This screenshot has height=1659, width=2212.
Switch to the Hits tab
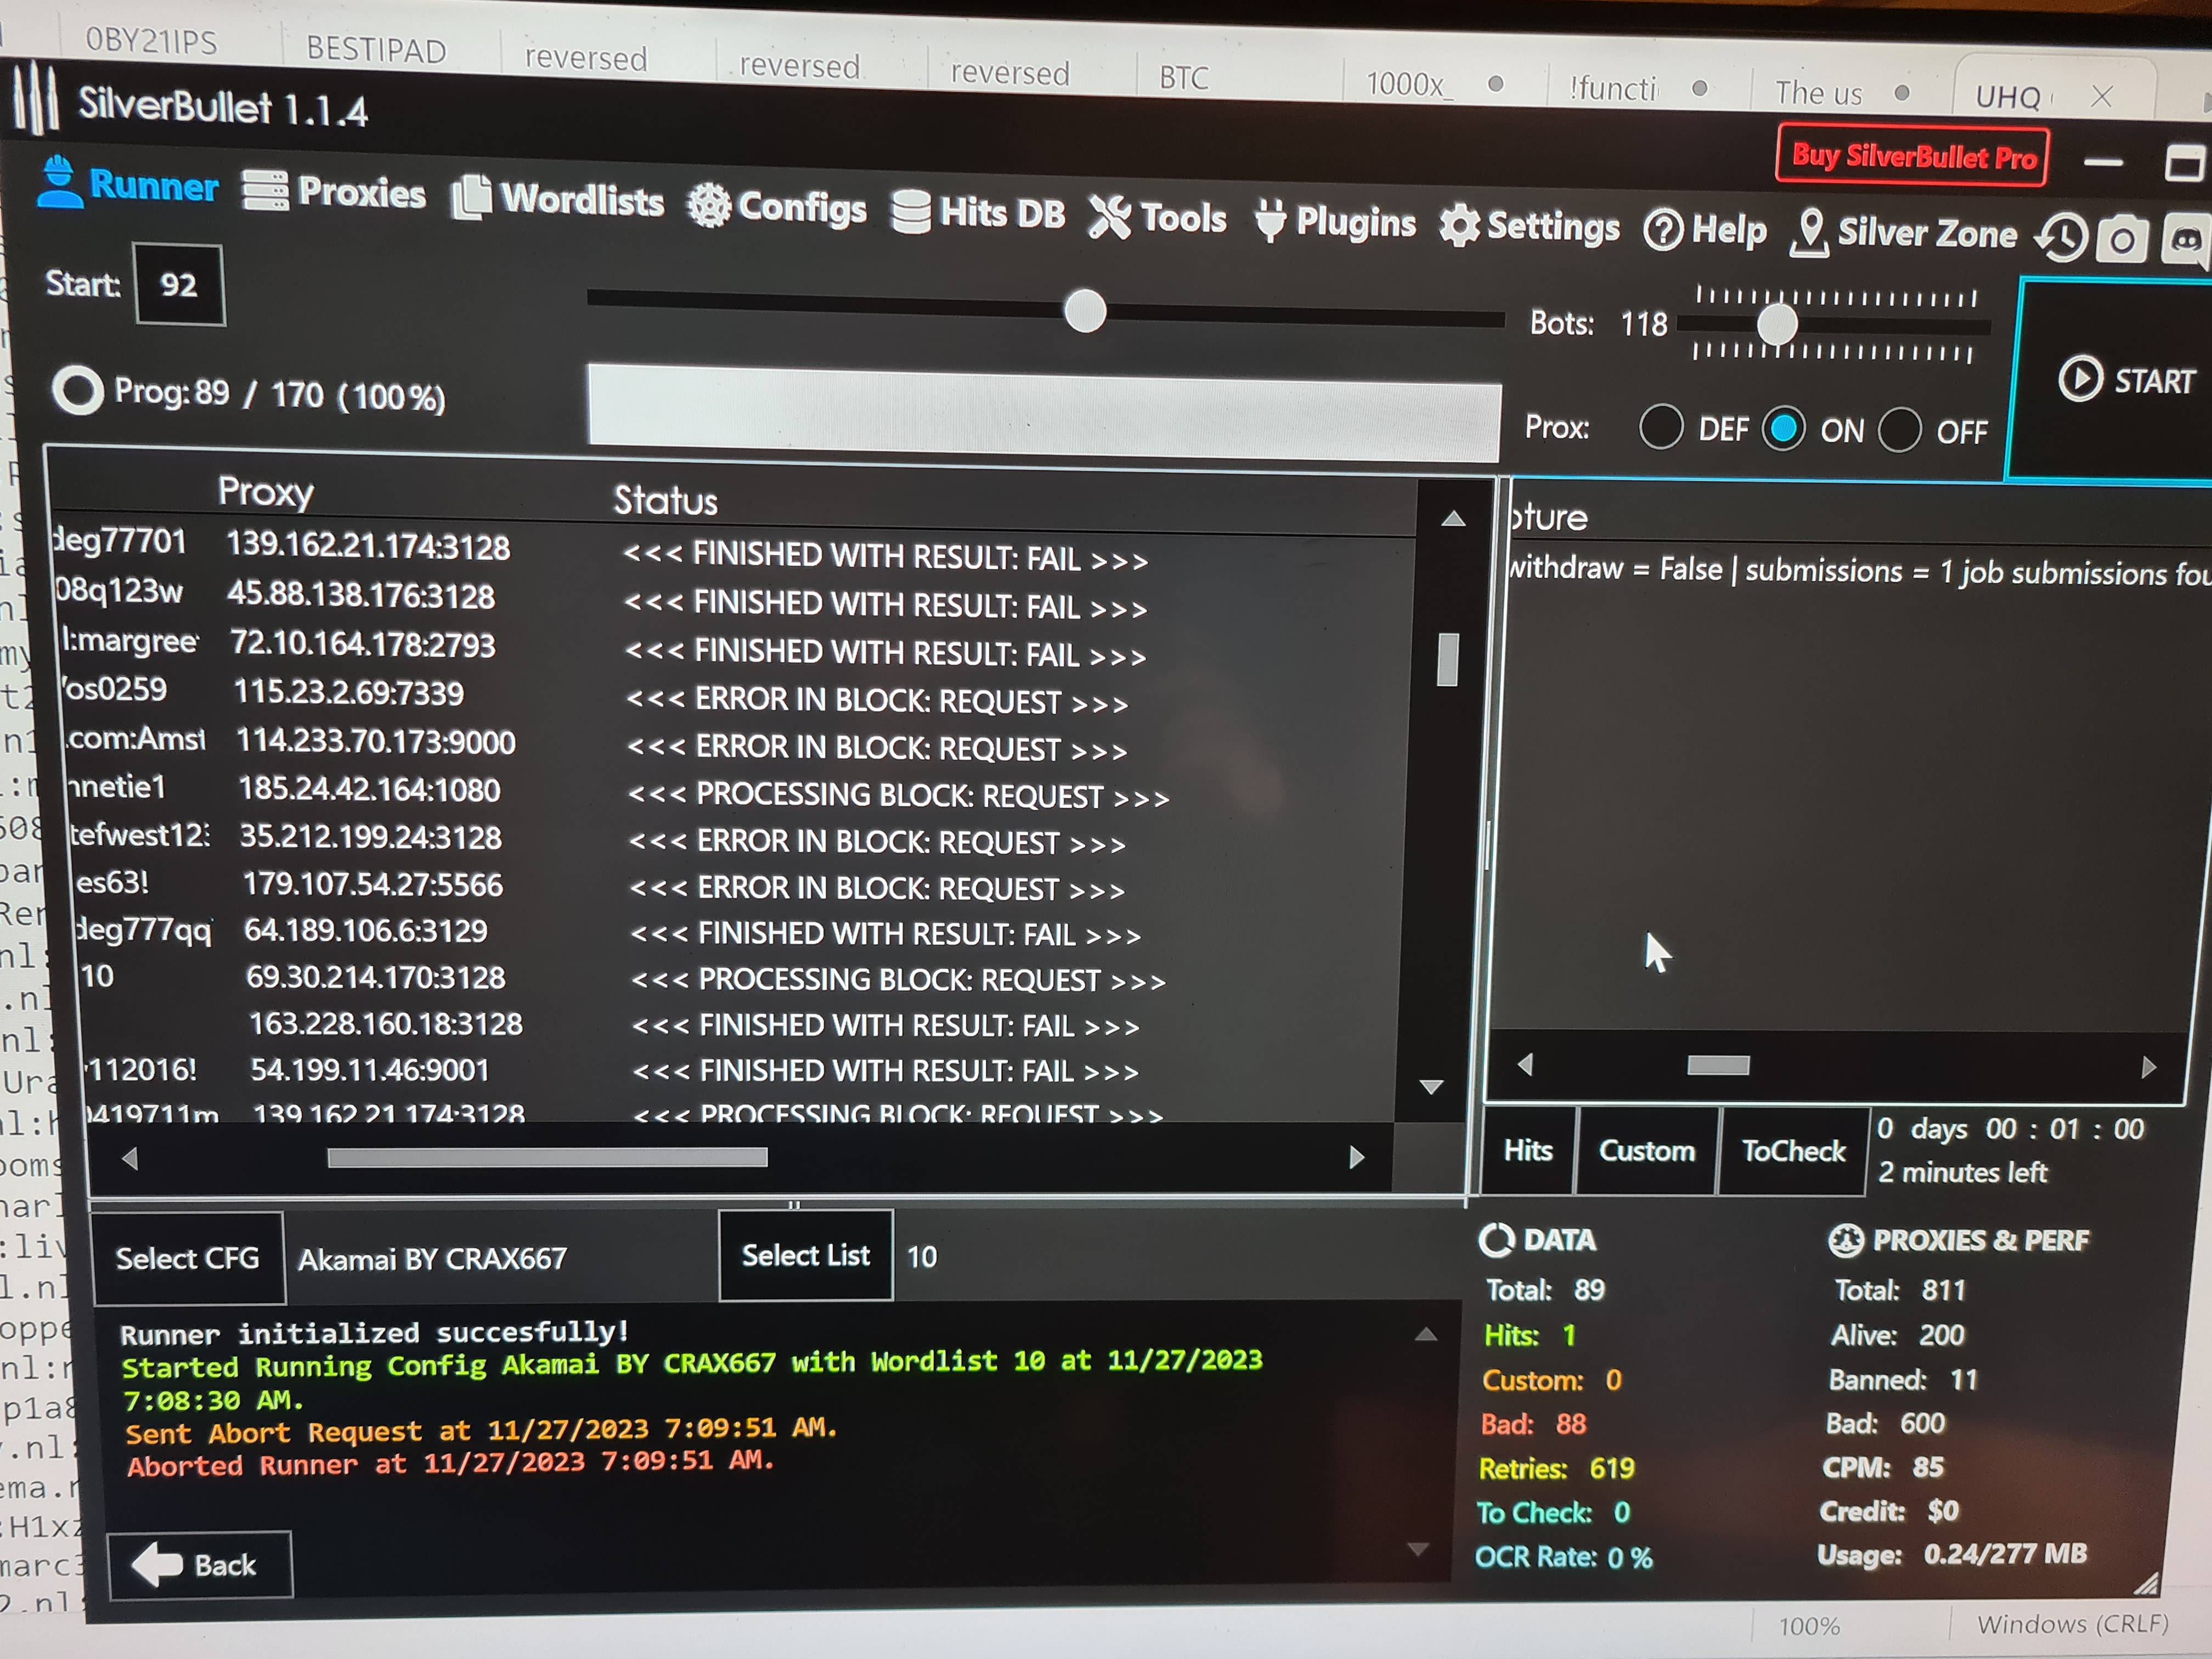point(1528,1150)
